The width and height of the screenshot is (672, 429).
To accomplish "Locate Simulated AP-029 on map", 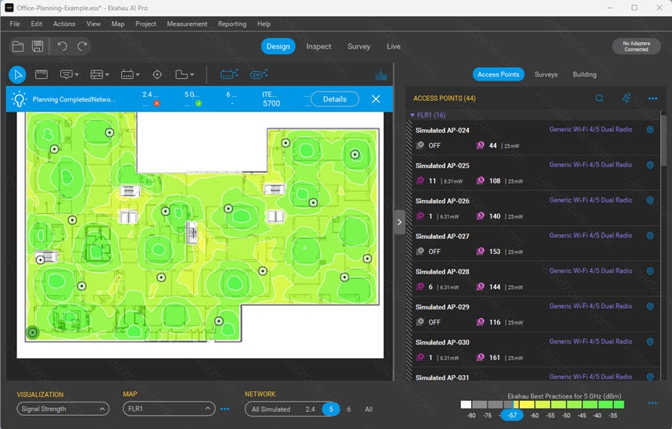I will point(650,306).
